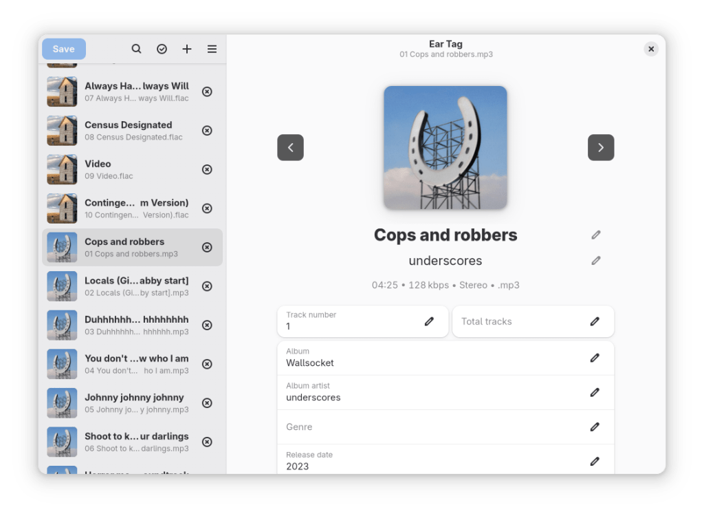Click the pencil icon in the Album row
The image size is (704, 516).
pyautogui.click(x=595, y=358)
